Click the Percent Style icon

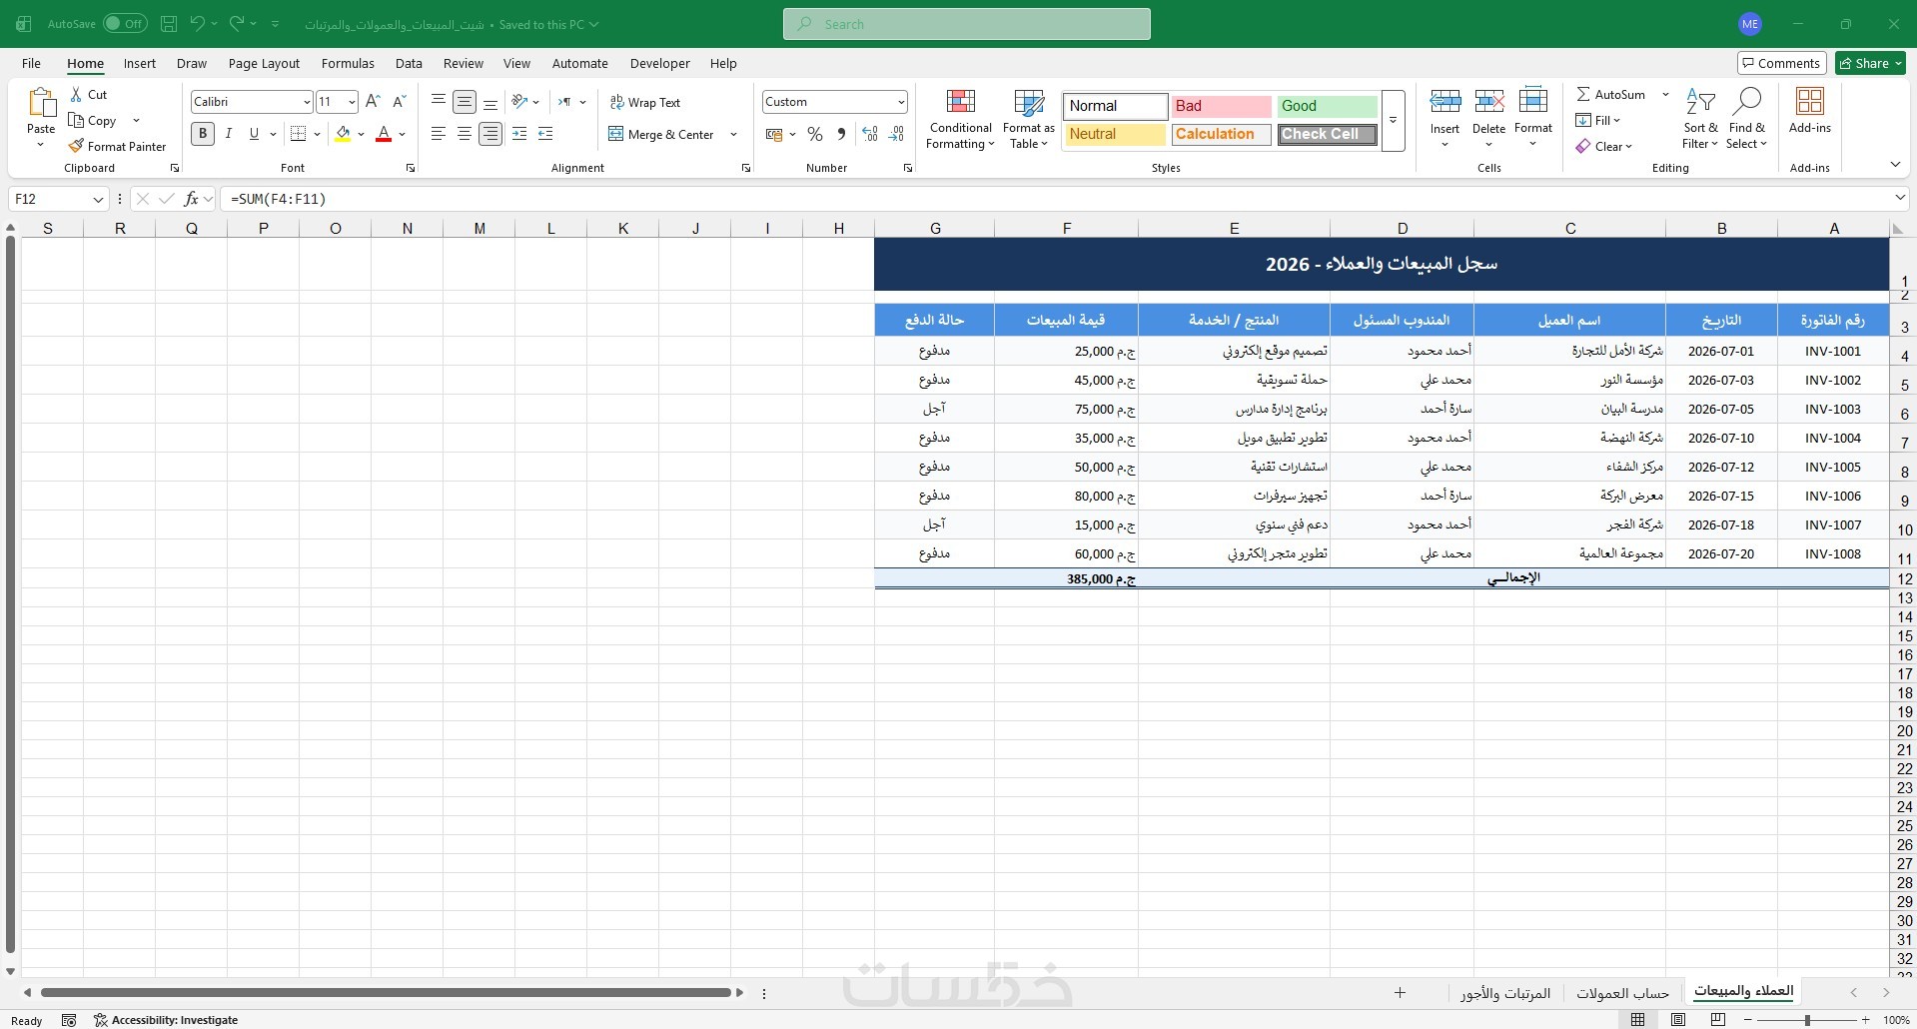(815, 134)
